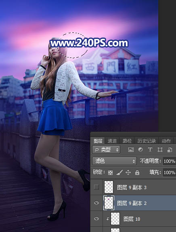
Task: Open the 类型 layer filter dropdown
Action: [x=106, y=150]
